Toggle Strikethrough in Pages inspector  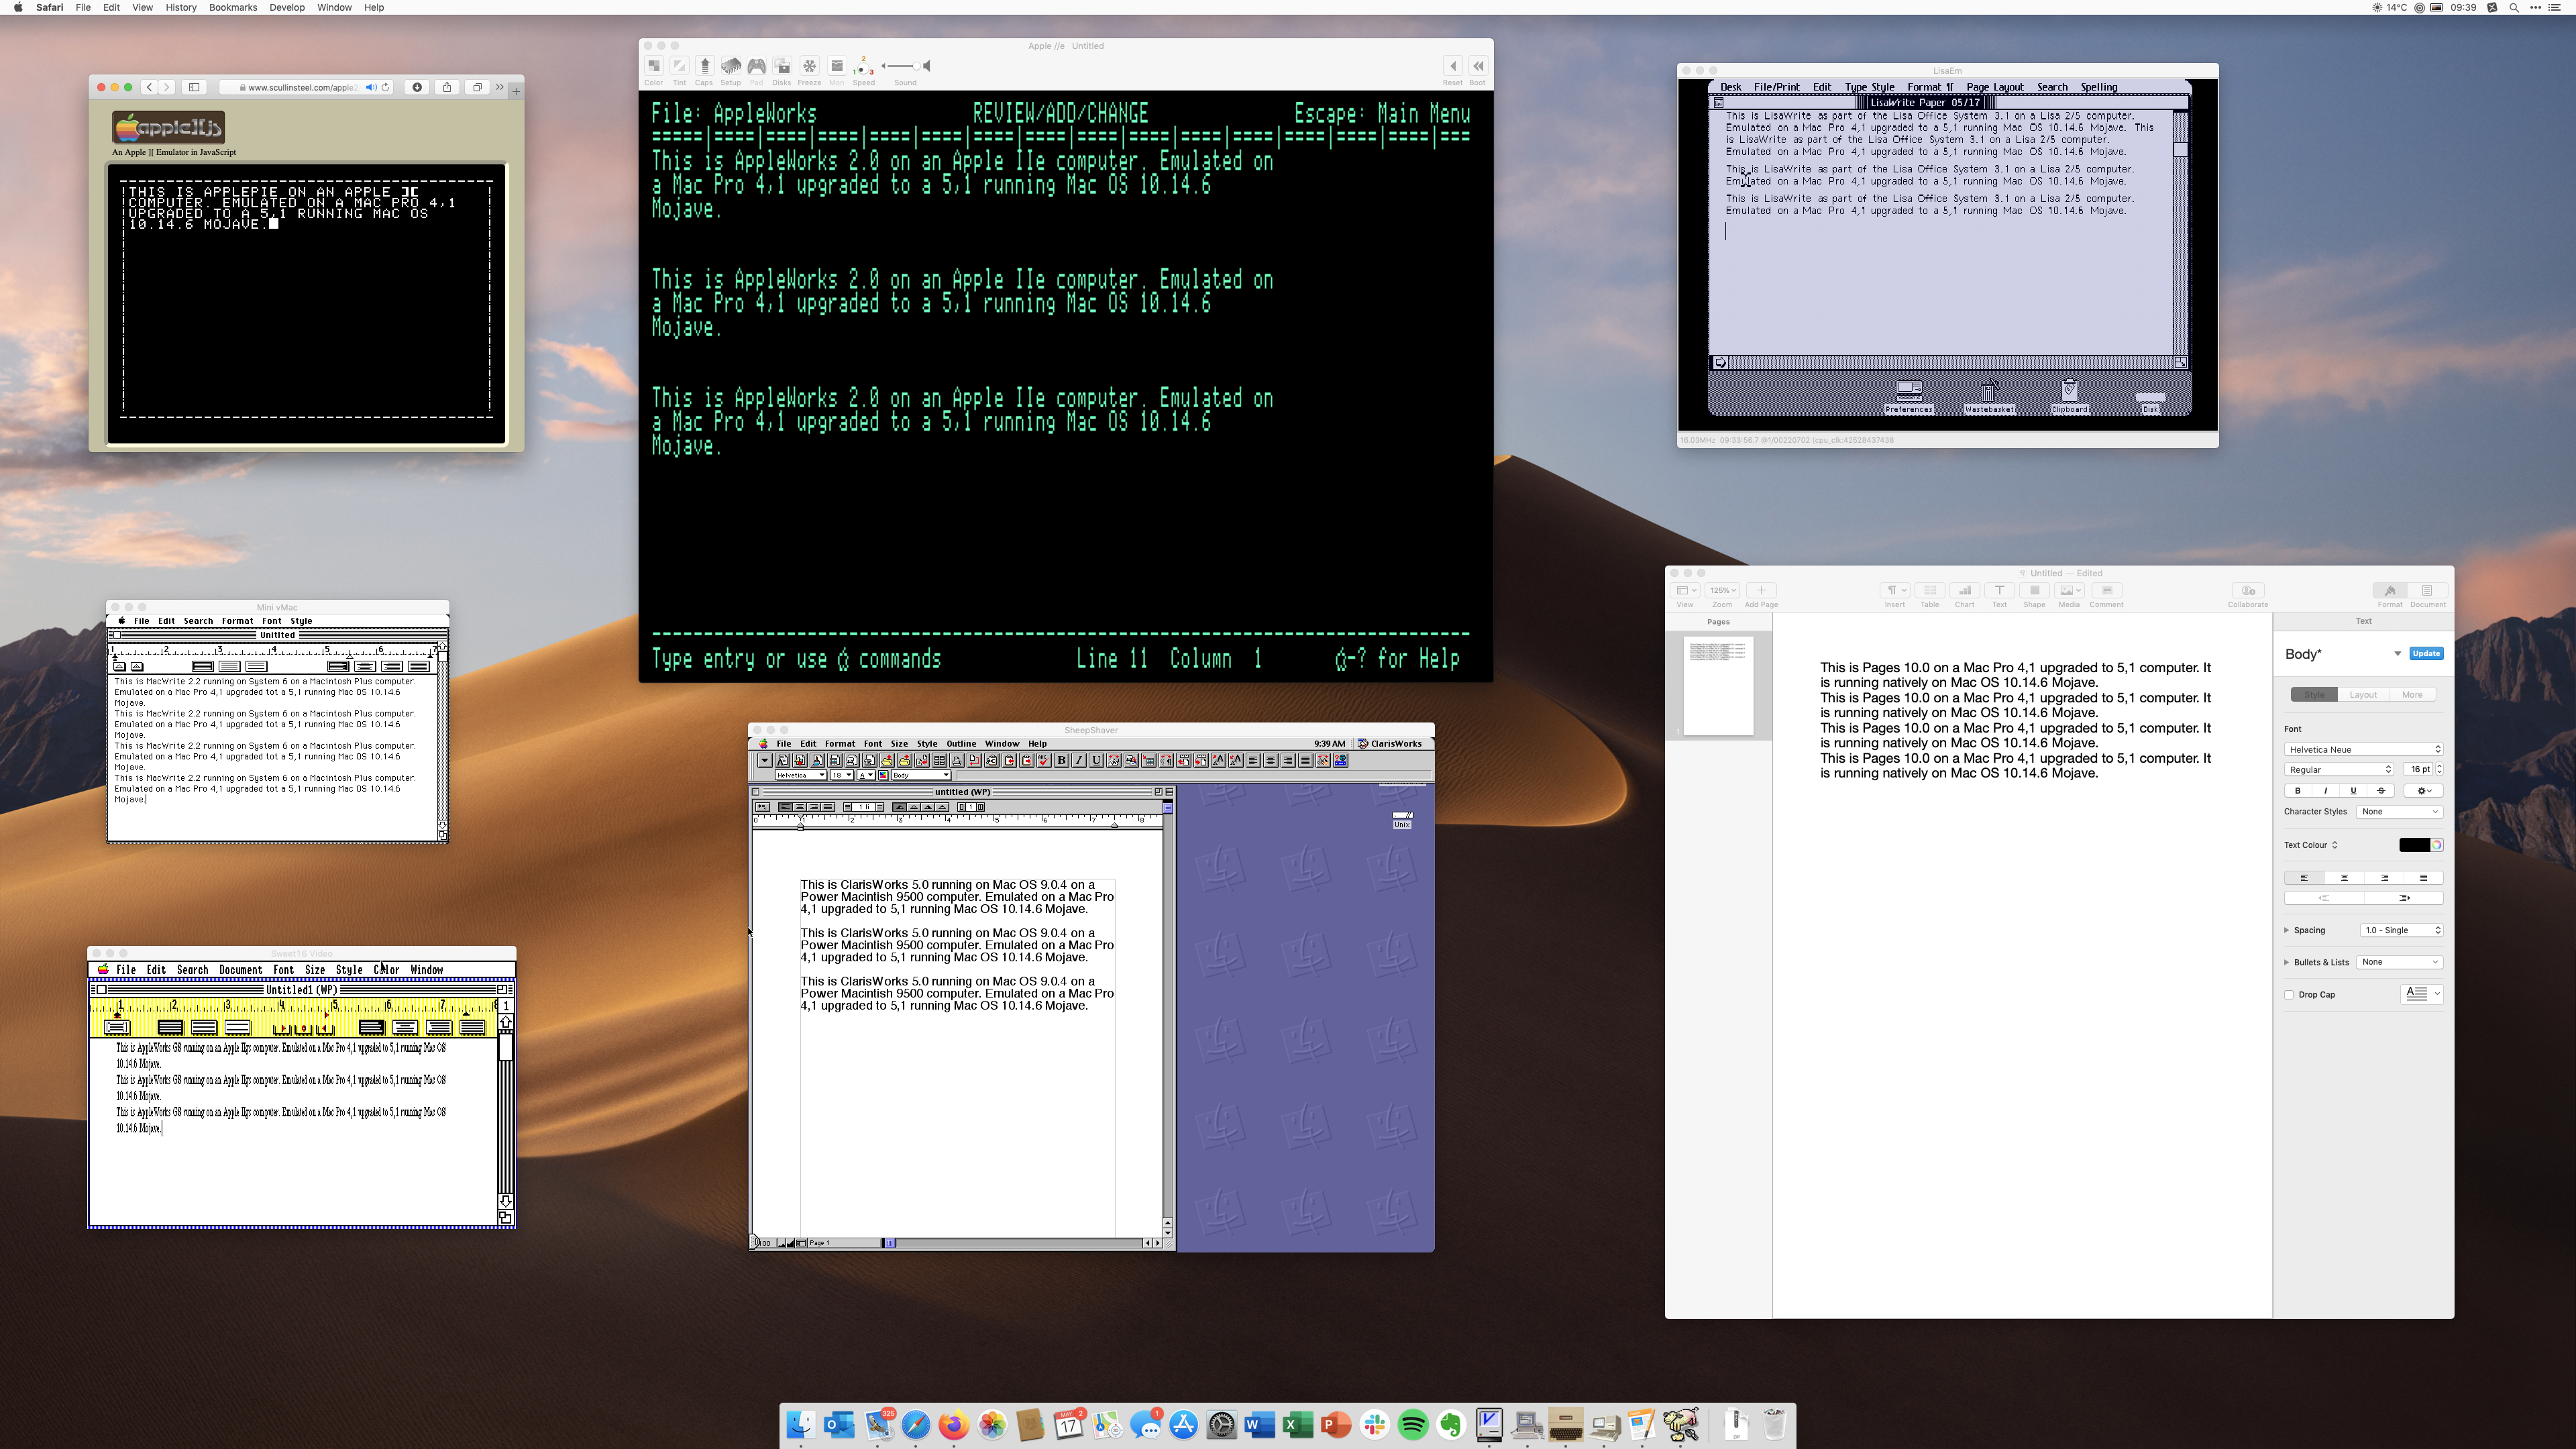2381,790
